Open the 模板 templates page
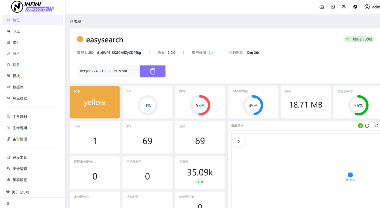 tap(32, 76)
